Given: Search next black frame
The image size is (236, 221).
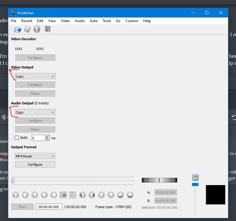Looking at the screenshot, I should click(x=92, y=195).
